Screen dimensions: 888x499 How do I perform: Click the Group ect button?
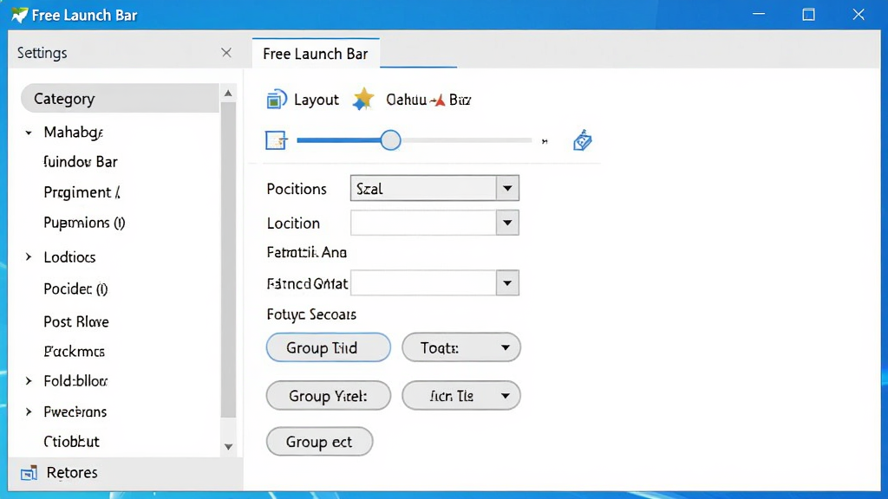pyautogui.click(x=319, y=441)
